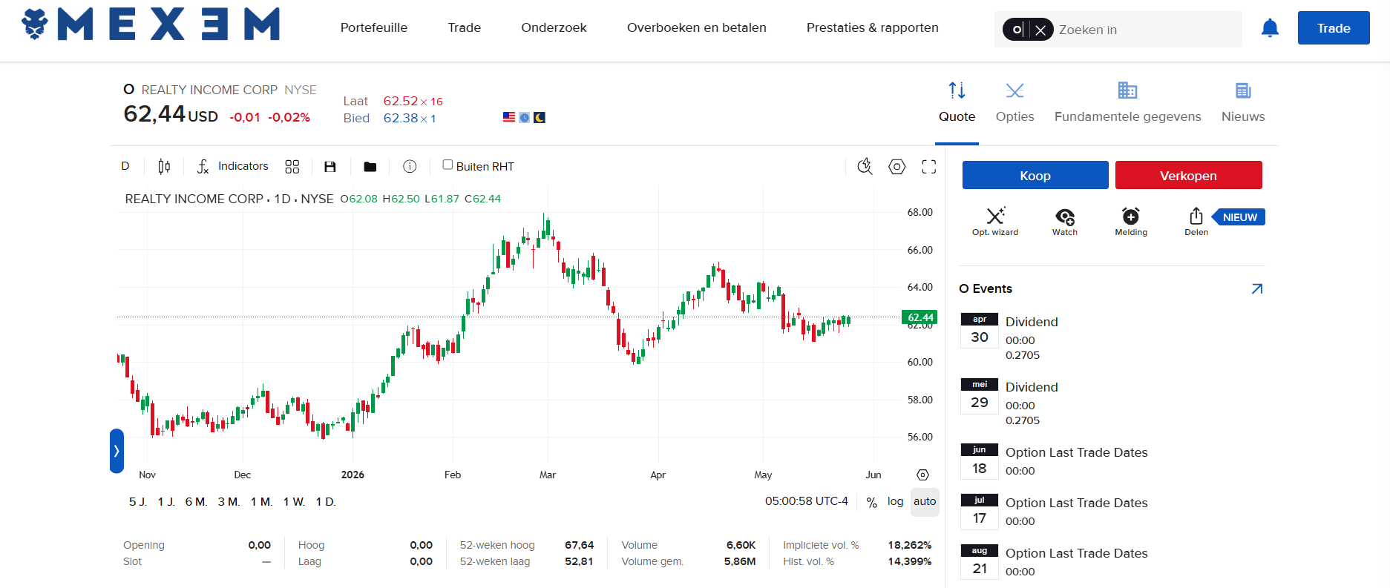
Task: Open Opt. wizard tool
Action: point(995,221)
